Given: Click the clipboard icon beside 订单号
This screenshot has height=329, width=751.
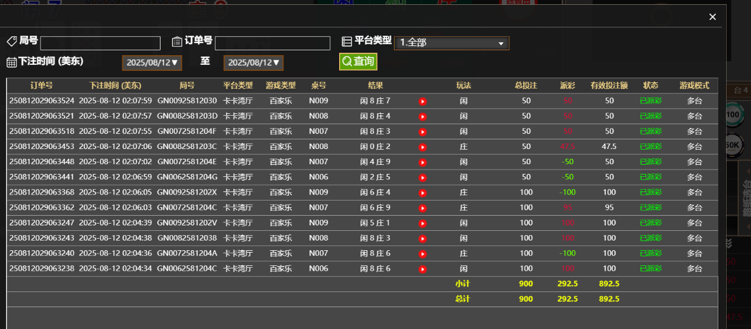Looking at the screenshot, I should (x=177, y=41).
